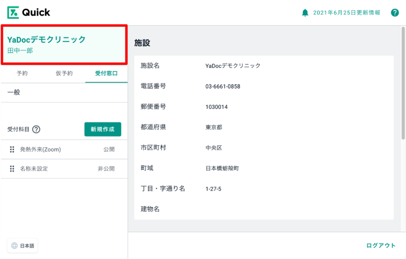Switch to the 予約 tab
The width and height of the screenshot is (406, 259).
click(x=22, y=74)
